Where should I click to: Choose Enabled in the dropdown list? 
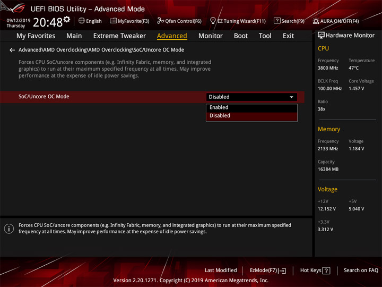point(251,107)
